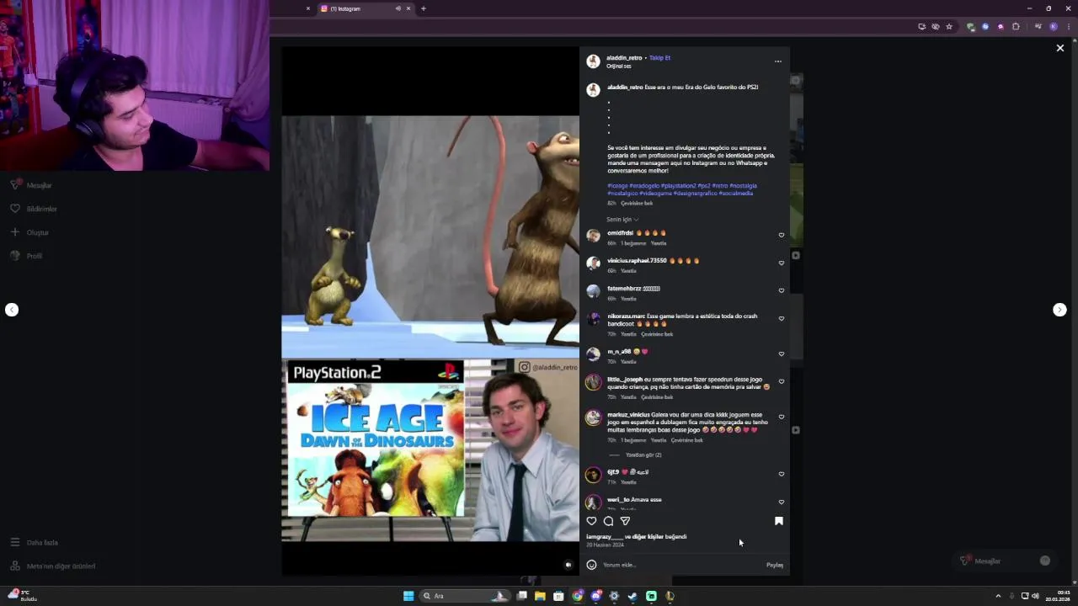The image size is (1078, 606).
Task: Mute the Instagram tab via speaker icon
Action: pos(398,8)
